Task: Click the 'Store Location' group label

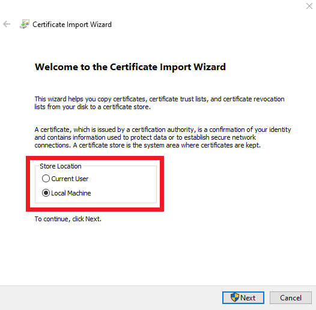Action: [x=61, y=166]
